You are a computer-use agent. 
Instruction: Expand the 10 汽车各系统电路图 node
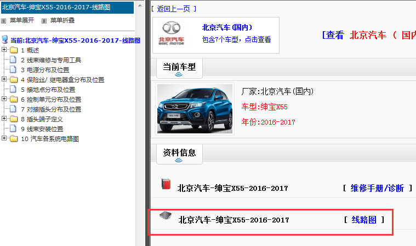(4, 138)
